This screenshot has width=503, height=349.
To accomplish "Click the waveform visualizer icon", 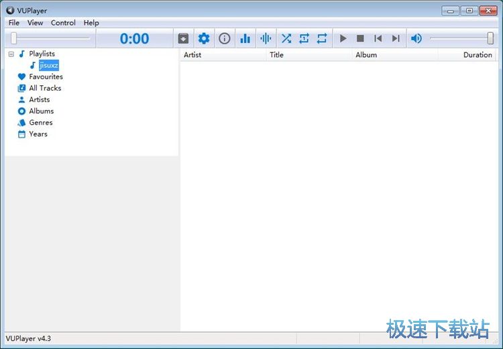I will (x=266, y=39).
